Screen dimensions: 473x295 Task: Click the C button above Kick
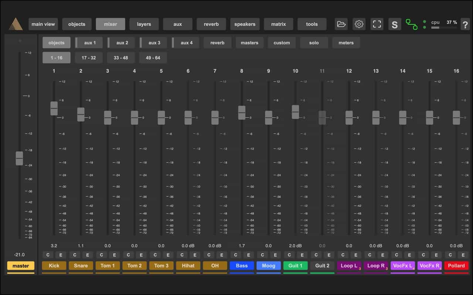tap(48, 255)
